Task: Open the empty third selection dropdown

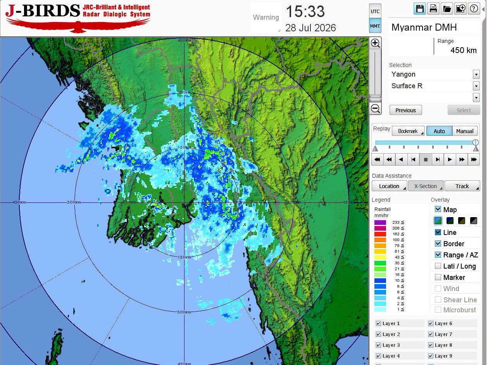Action: point(476,97)
